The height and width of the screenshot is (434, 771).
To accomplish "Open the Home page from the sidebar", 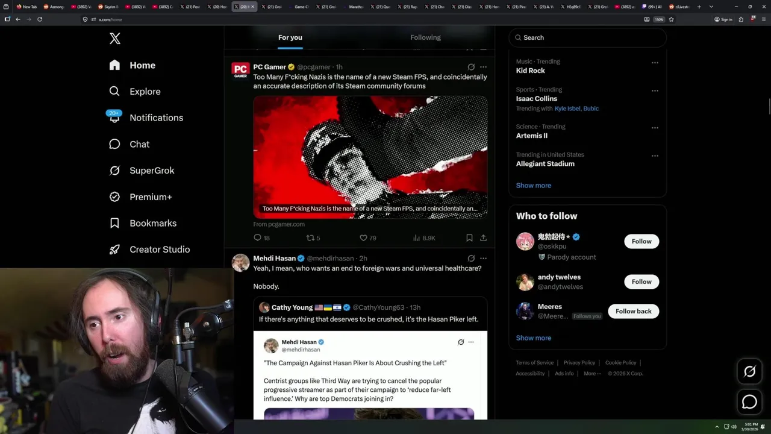I will click(133, 65).
